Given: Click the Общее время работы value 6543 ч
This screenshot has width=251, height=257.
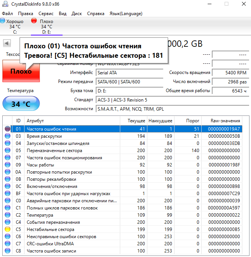Looking at the screenshot, I should [231, 91].
